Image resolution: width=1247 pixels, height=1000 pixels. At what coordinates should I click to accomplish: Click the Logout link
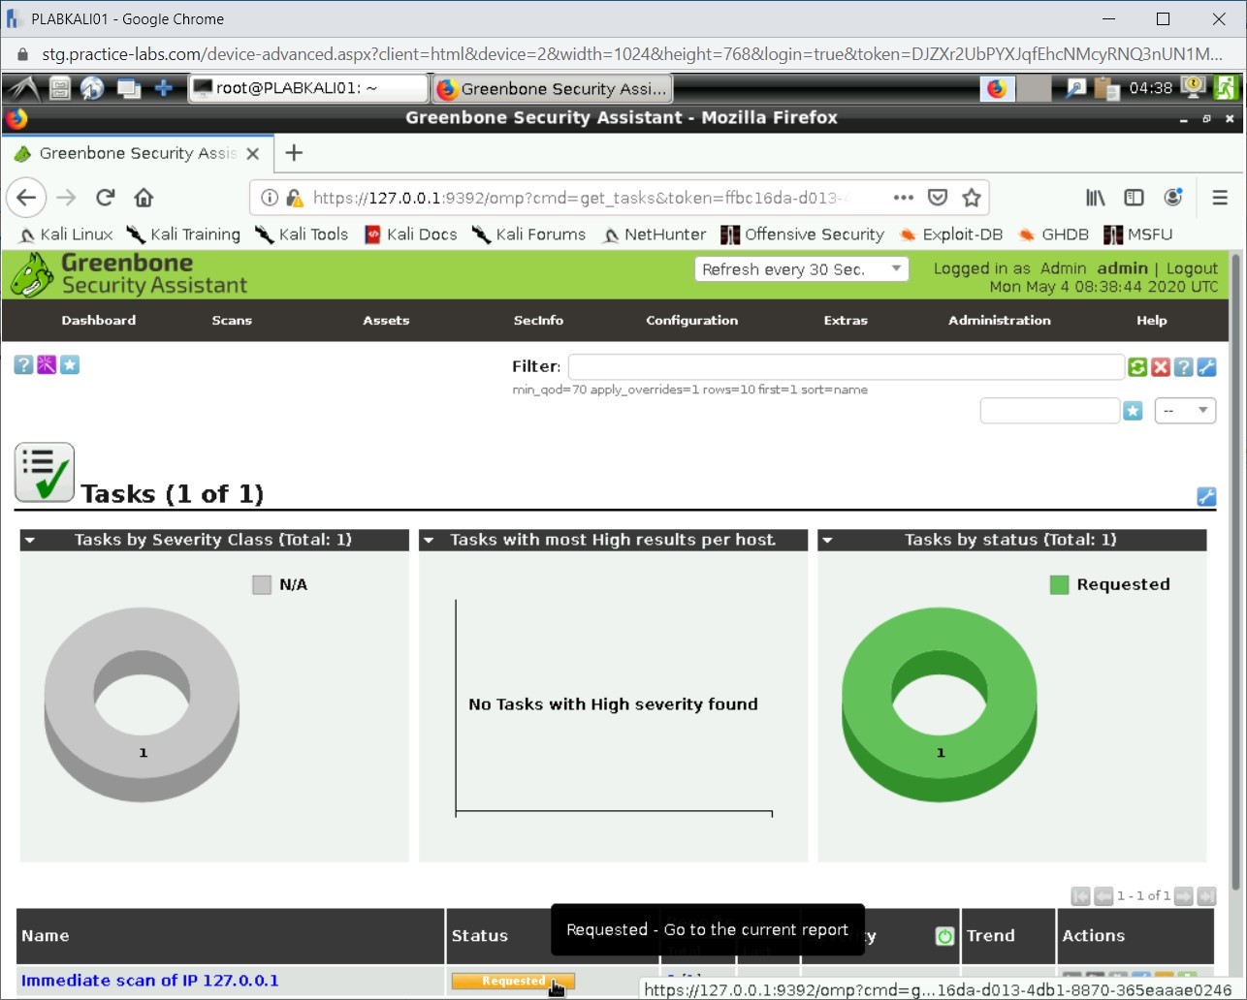[1192, 268]
